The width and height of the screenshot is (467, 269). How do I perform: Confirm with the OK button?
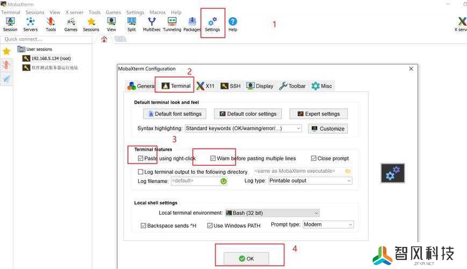click(x=246, y=259)
